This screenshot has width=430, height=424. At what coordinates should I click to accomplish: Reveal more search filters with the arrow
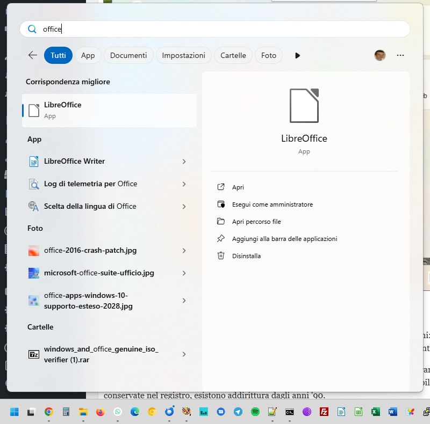tap(297, 55)
